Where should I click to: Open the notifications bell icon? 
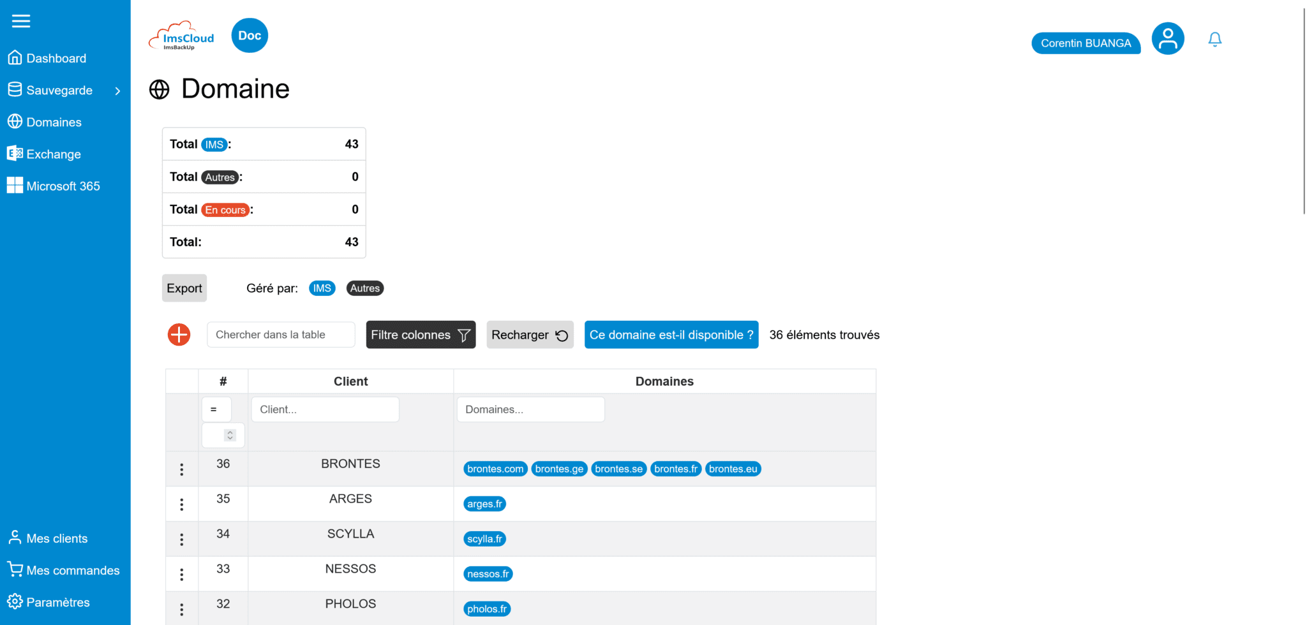[x=1214, y=40]
